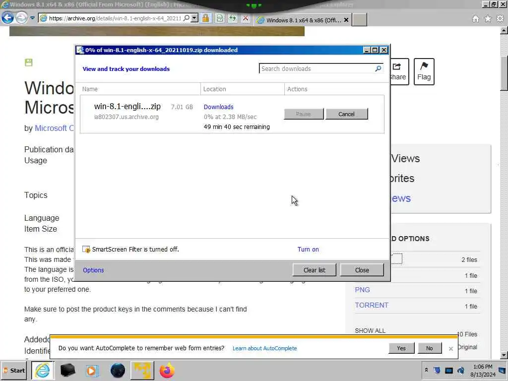Expand the address bar autocomplete dropdown
The image size is (508, 381).
tap(194, 18)
